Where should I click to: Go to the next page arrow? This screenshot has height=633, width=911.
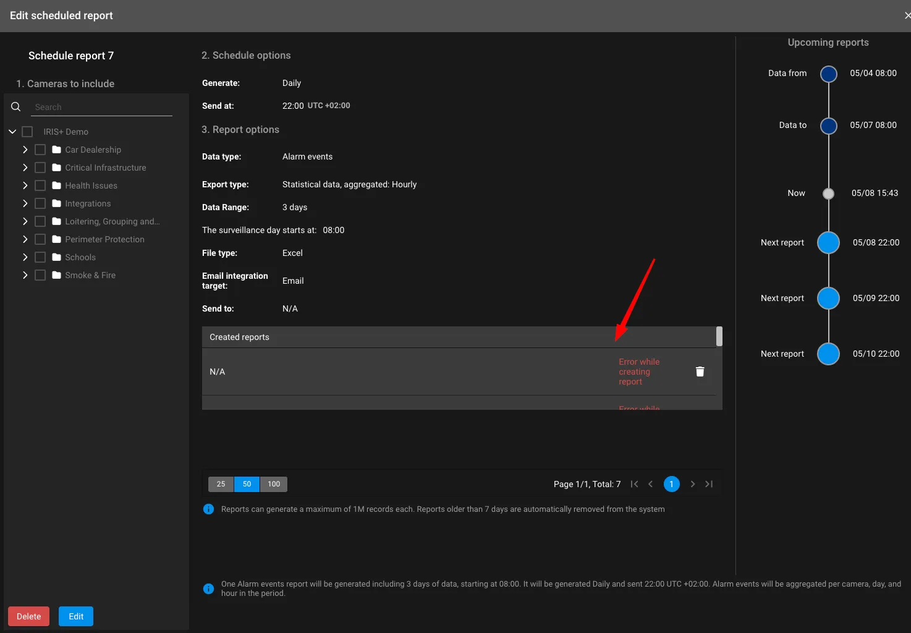693,484
